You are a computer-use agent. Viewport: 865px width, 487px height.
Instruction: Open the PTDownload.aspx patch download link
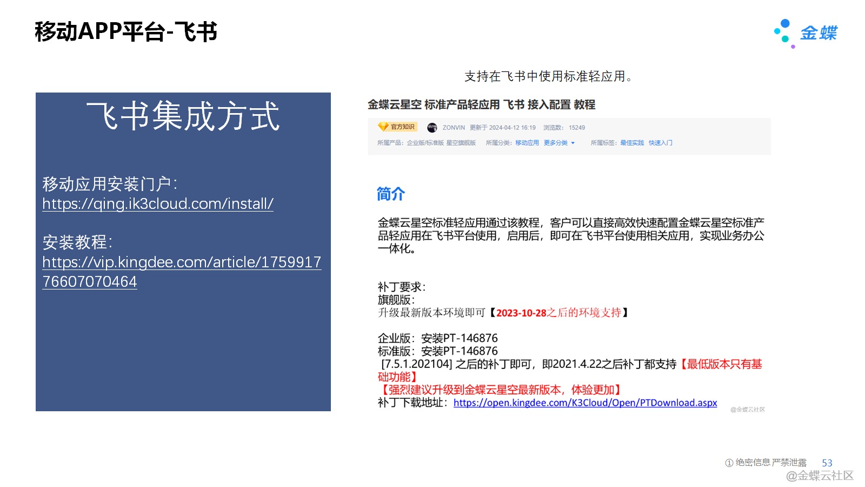(x=585, y=403)
